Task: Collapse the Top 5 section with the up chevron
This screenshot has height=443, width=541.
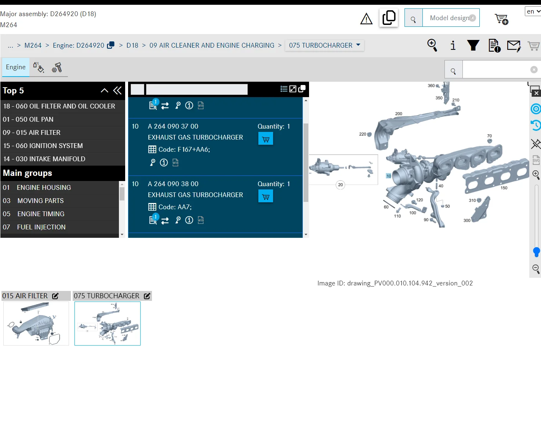Action: coord(105,91)
